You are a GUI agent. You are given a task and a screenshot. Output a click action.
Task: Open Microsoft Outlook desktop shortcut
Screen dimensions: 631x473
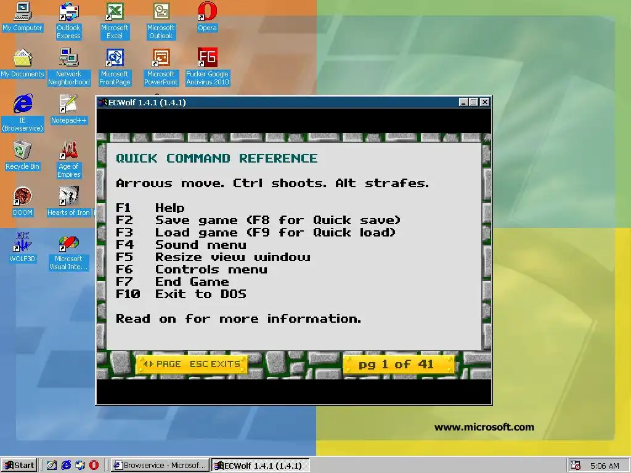point(161,20)
